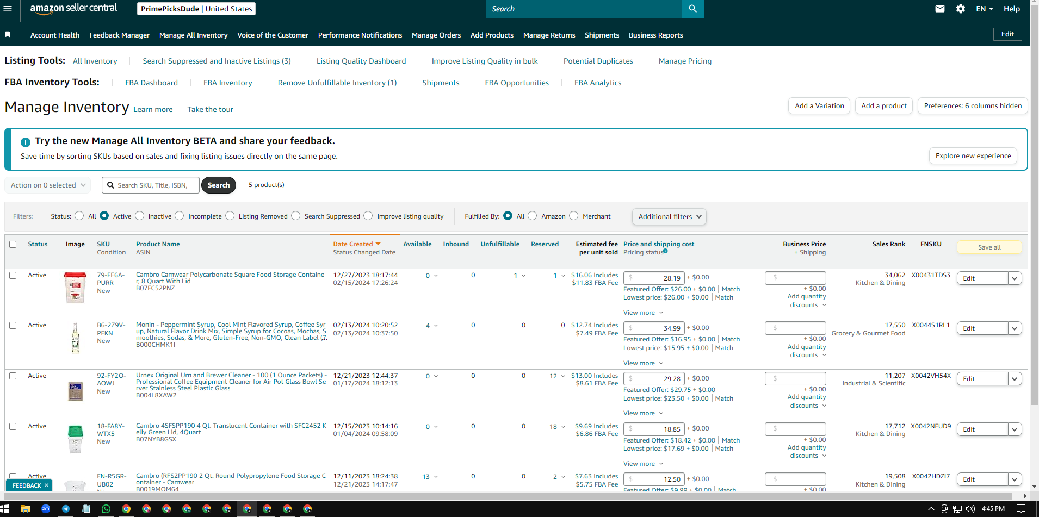This screenshot has width=1039, height=517.
Task: Click Explore new experience button
Action: pos(973,155)
